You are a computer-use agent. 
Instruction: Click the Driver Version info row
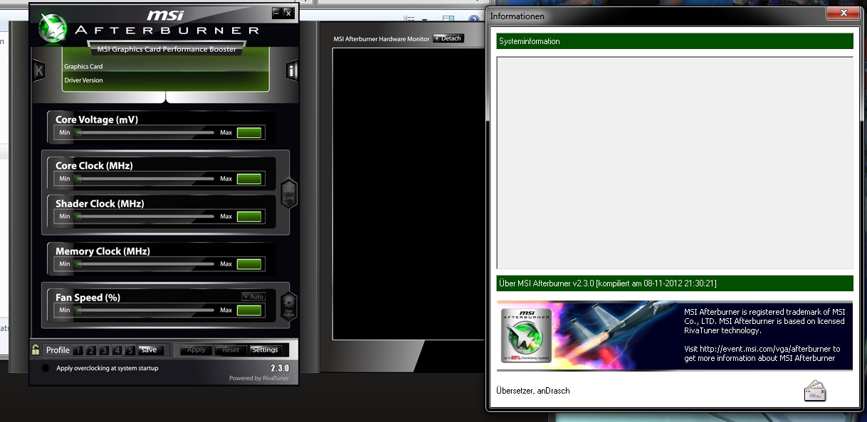[x=166, y=80]
